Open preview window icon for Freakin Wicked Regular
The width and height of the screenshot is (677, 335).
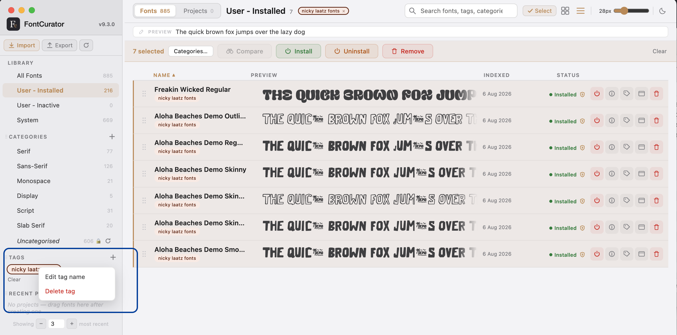[x=642, y=94]
